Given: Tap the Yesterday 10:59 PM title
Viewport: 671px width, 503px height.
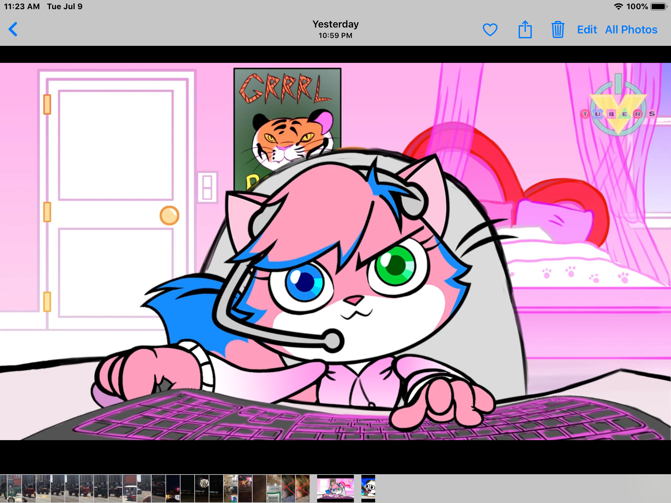Looking at the screenshot, I should coord(335,29).
